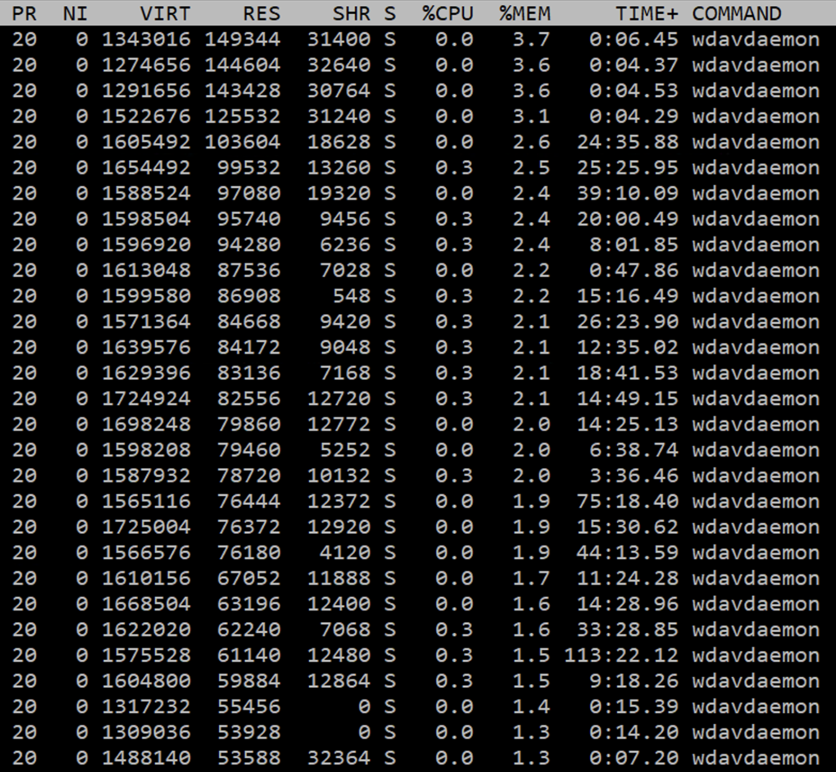Select TIME+ value 24:35.88

(627, 142)
